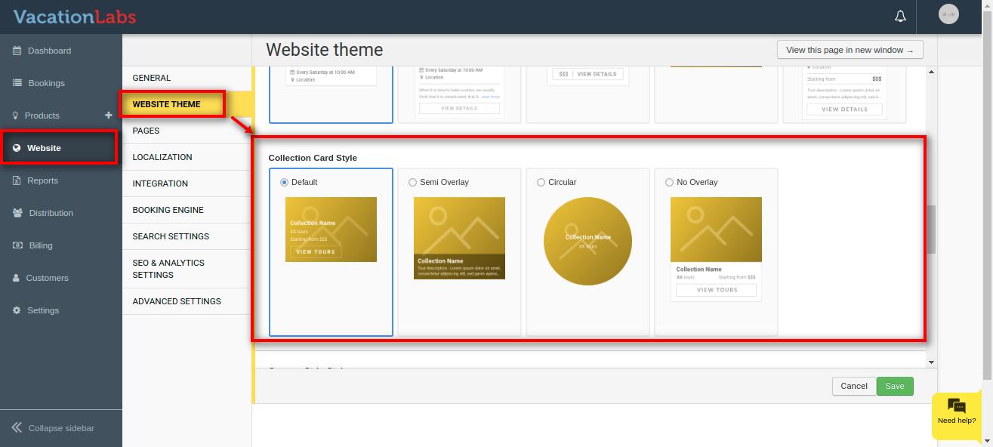
Task: Click the Distribution group icon
Action: click(17, 213)
